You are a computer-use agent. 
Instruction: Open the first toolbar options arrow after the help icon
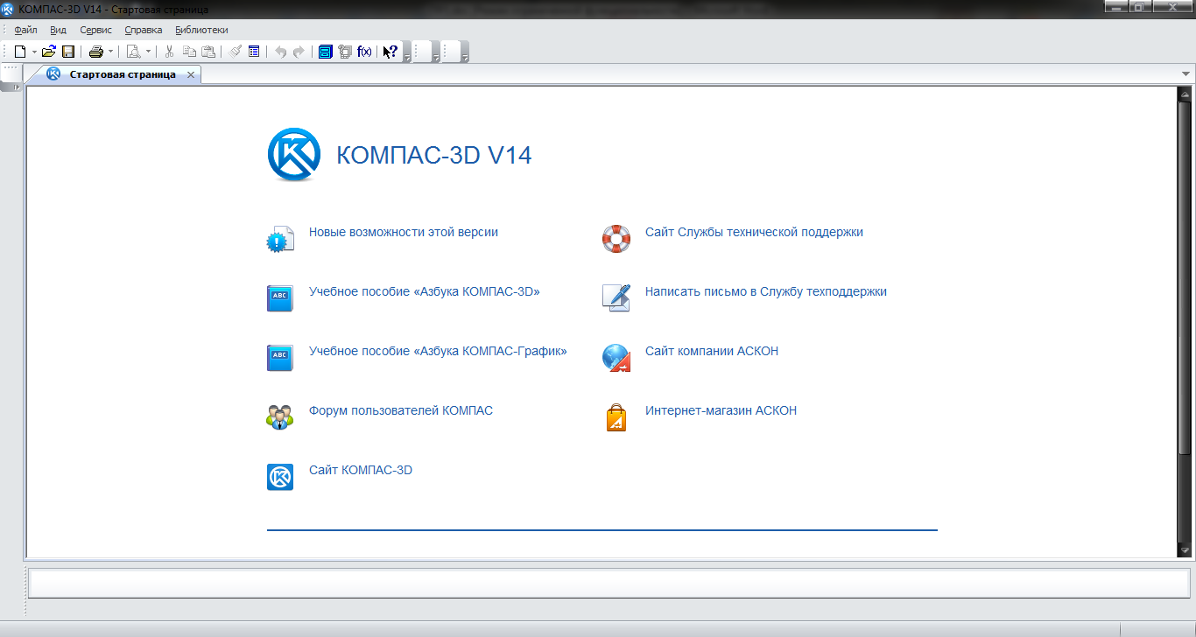point(408,58)
